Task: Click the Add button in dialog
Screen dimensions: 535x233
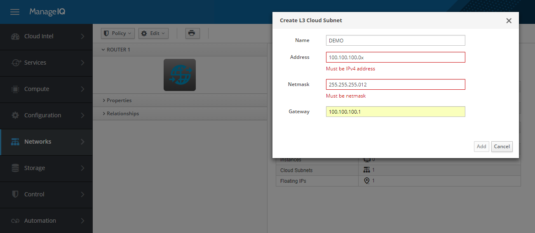Action: (481, 146)
